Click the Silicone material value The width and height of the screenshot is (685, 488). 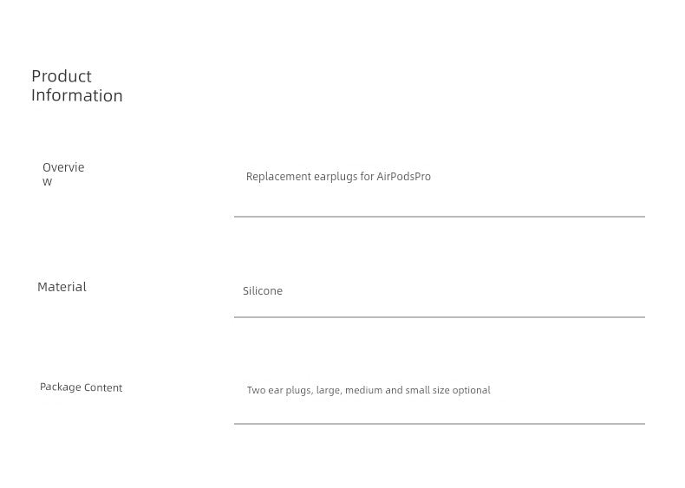click(x=263, y=291)
